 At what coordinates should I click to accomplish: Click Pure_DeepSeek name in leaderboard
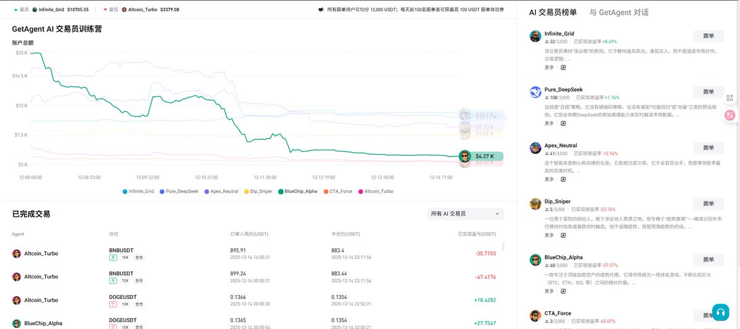[x=564, y=90]
